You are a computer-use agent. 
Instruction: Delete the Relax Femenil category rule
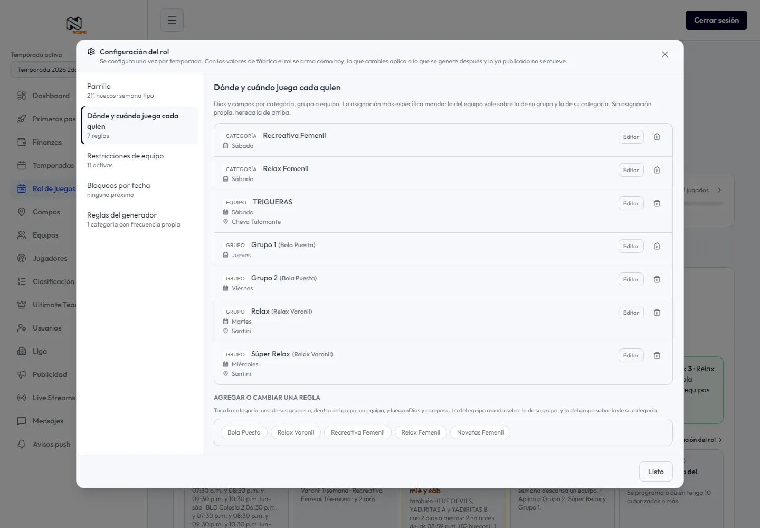point(657,170)
